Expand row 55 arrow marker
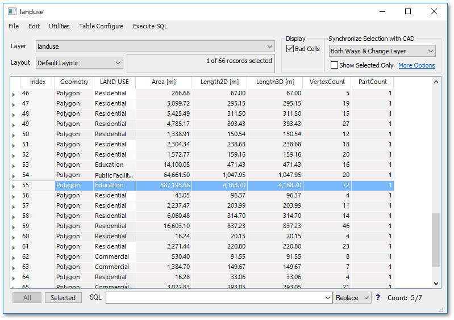The height and width of the screenshot is (320, 454). pyautogui.click(x=14, y=186)
